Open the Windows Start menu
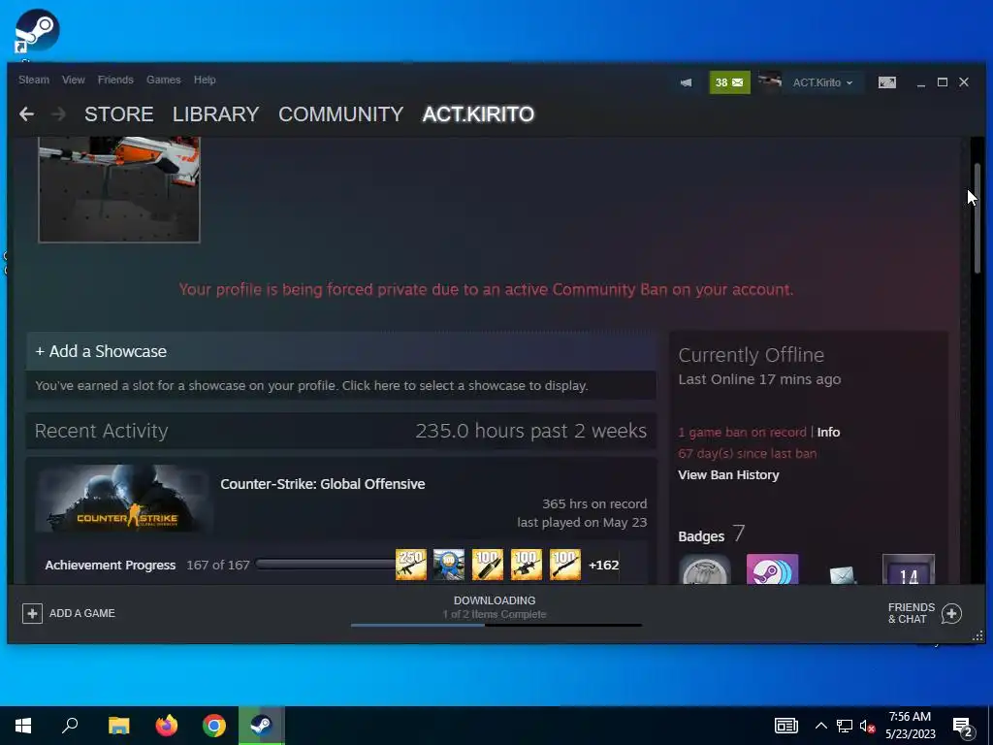Viewport: 993px width, 745px height. tap(23, 726)
